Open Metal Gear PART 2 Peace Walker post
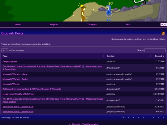The height and width of the screenshot is (125, 167). pyautogui.click(x=53, y=100)
